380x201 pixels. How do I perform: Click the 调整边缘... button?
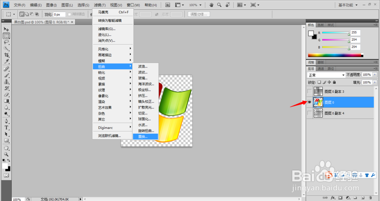pos(199,14)
